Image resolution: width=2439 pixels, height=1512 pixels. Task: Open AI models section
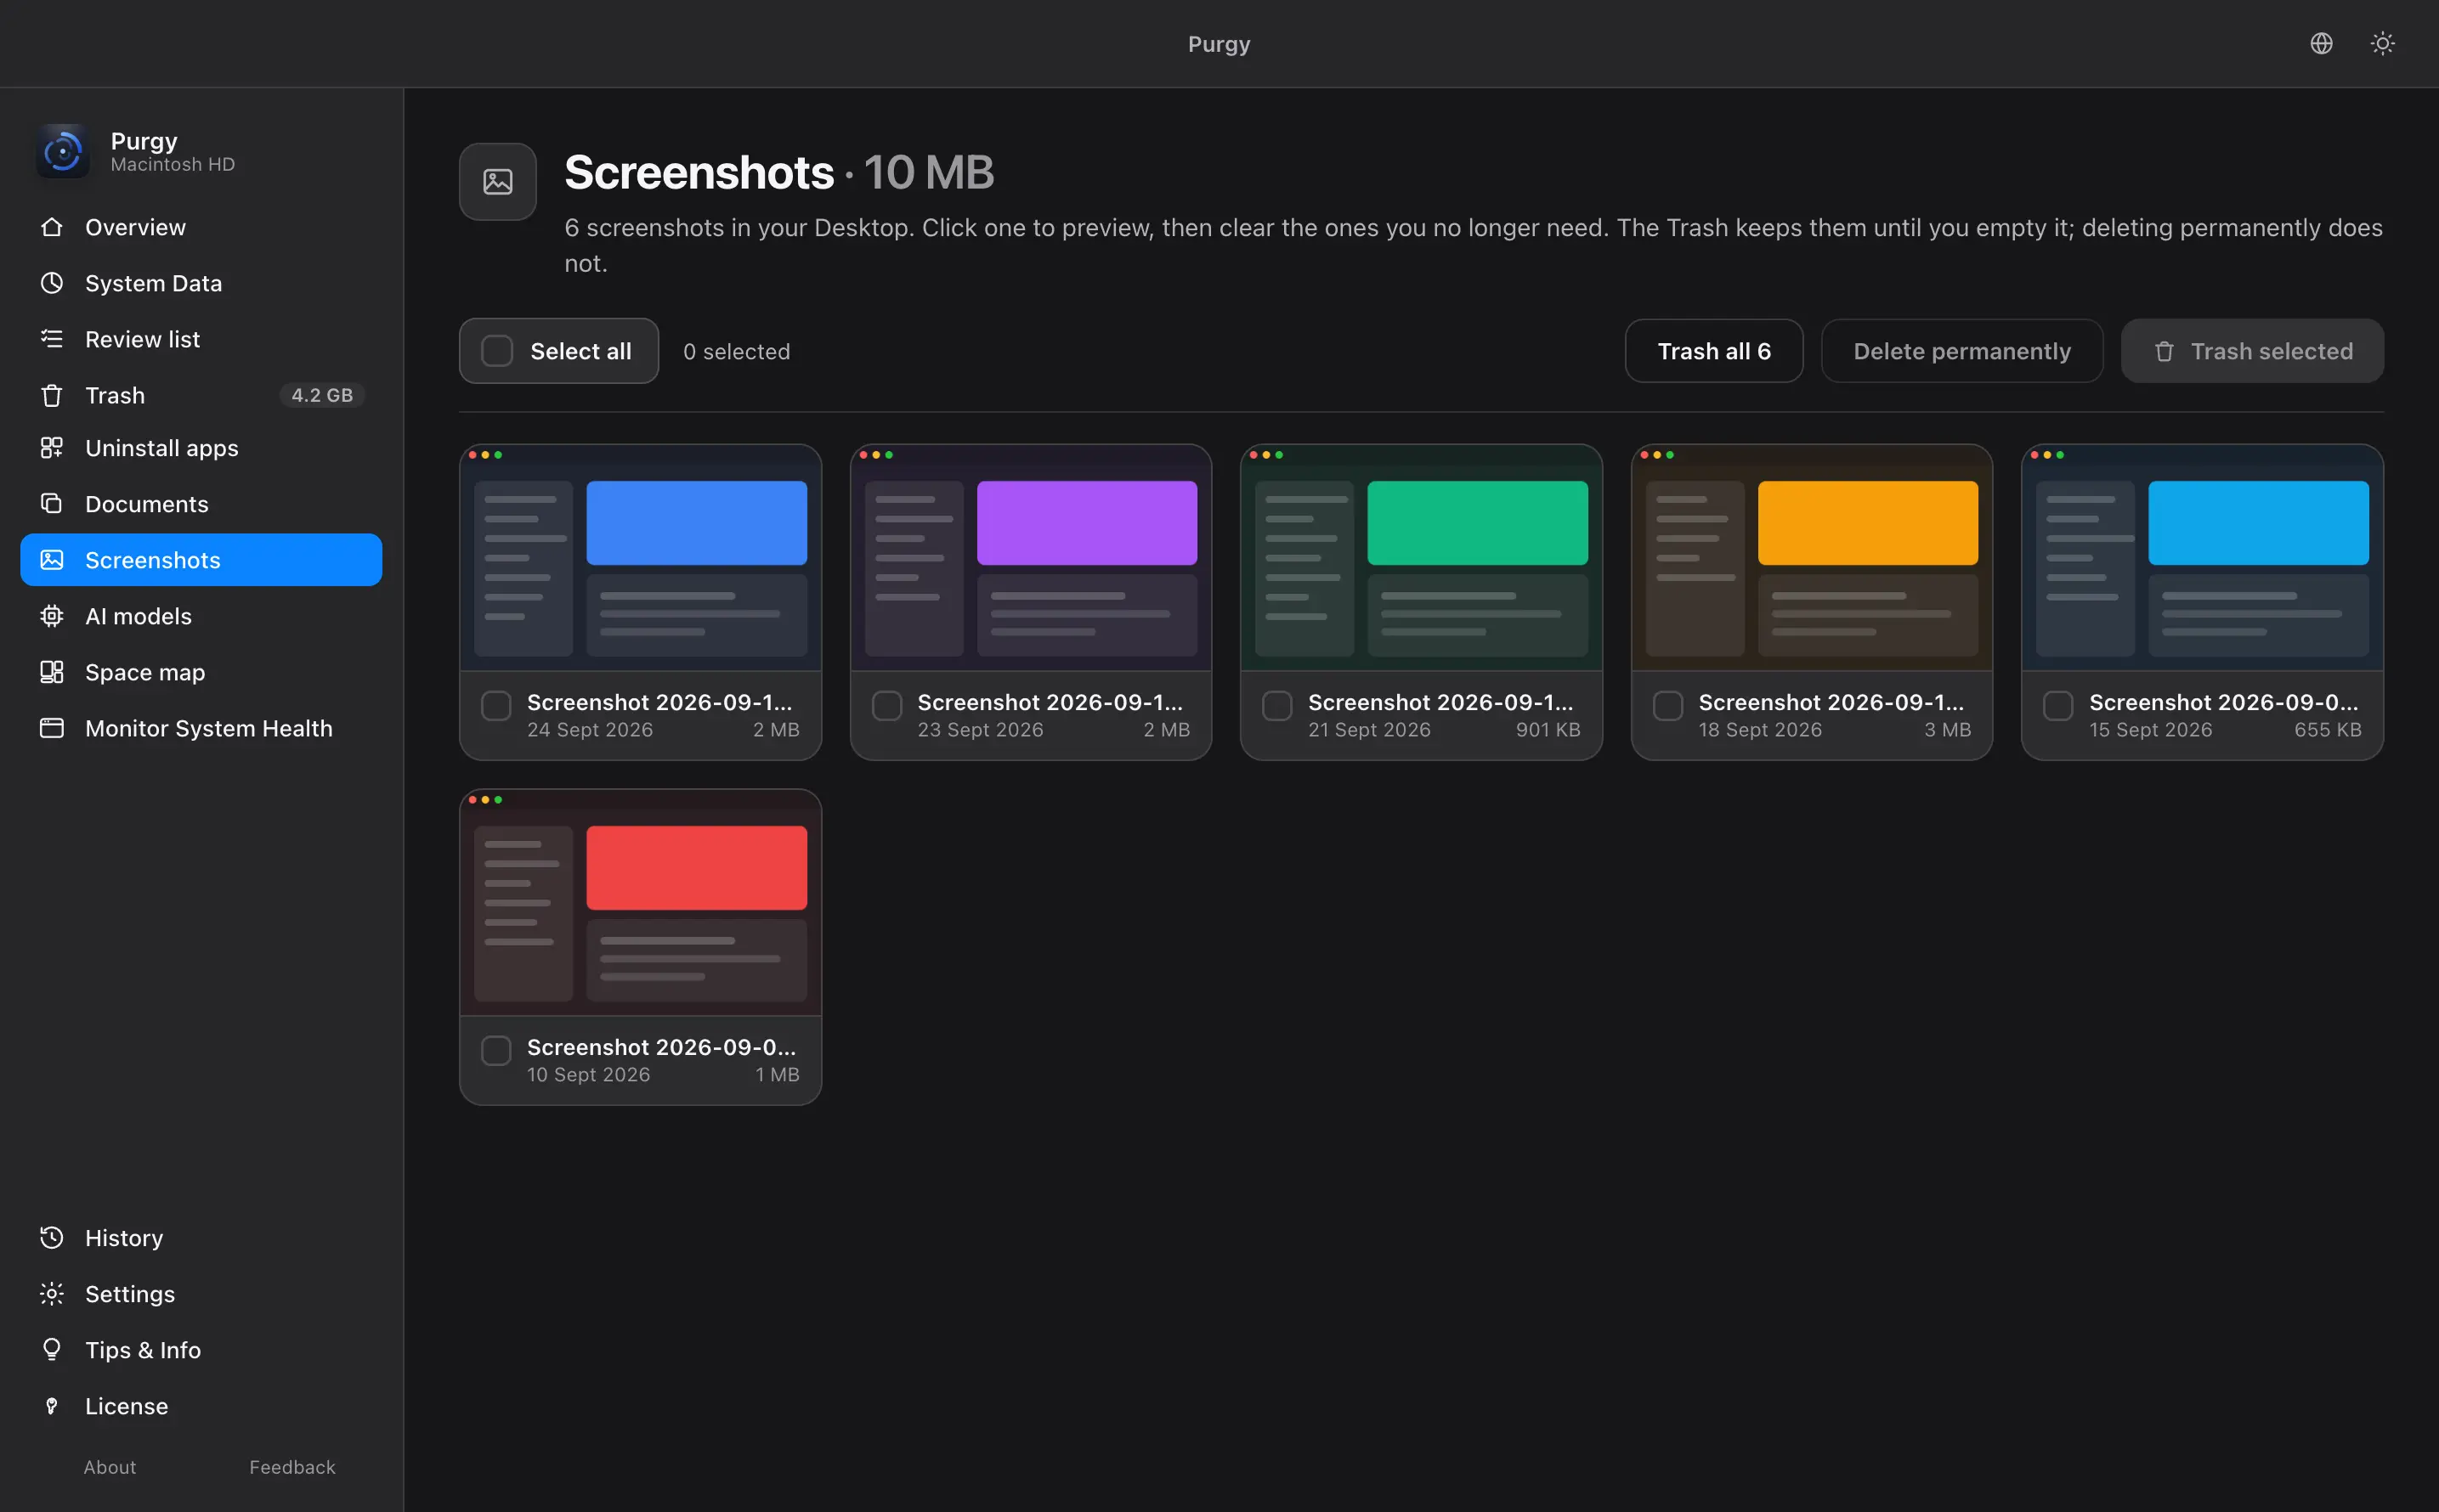[x=201, y=616]
